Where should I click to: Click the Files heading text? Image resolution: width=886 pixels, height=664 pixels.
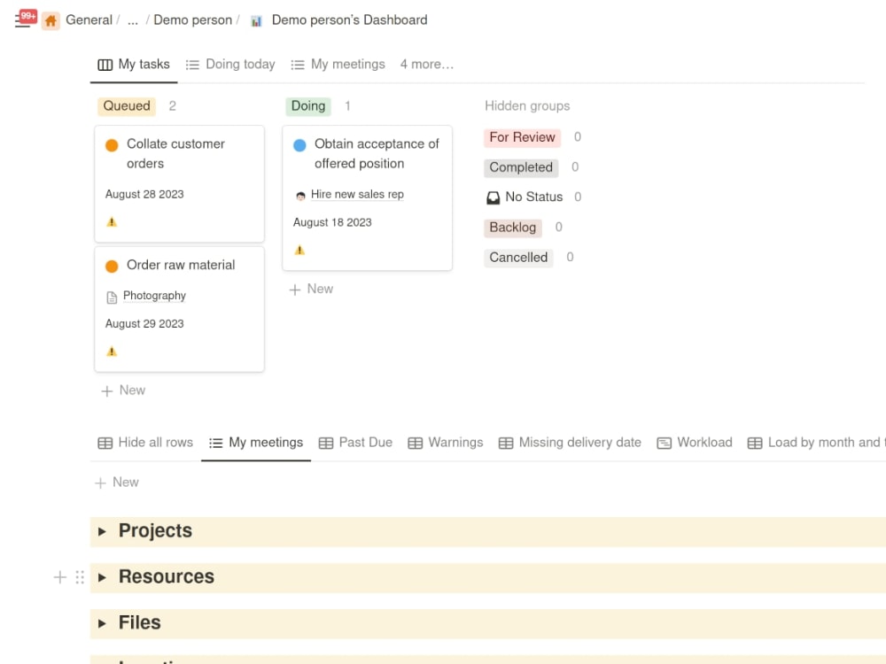pos(140,623)
